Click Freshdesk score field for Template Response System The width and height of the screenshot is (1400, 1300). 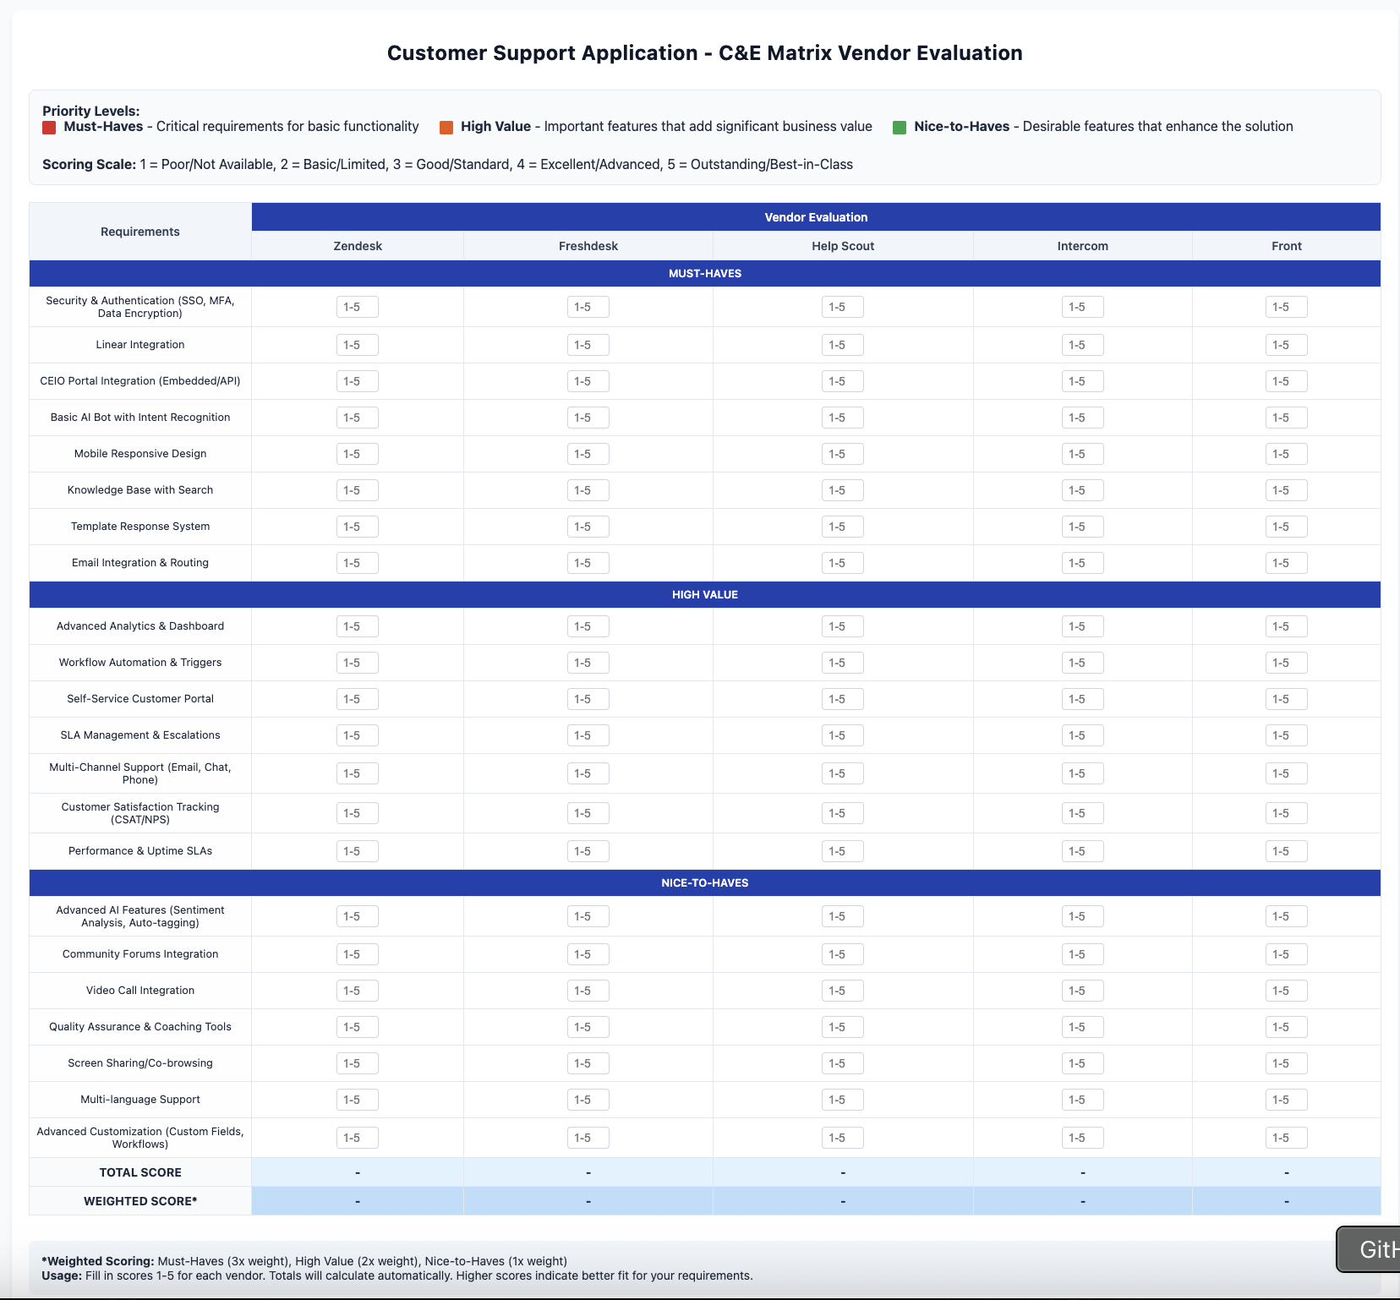(588, 527)
